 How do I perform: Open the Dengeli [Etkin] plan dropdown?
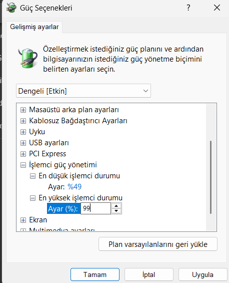[83, 91]
